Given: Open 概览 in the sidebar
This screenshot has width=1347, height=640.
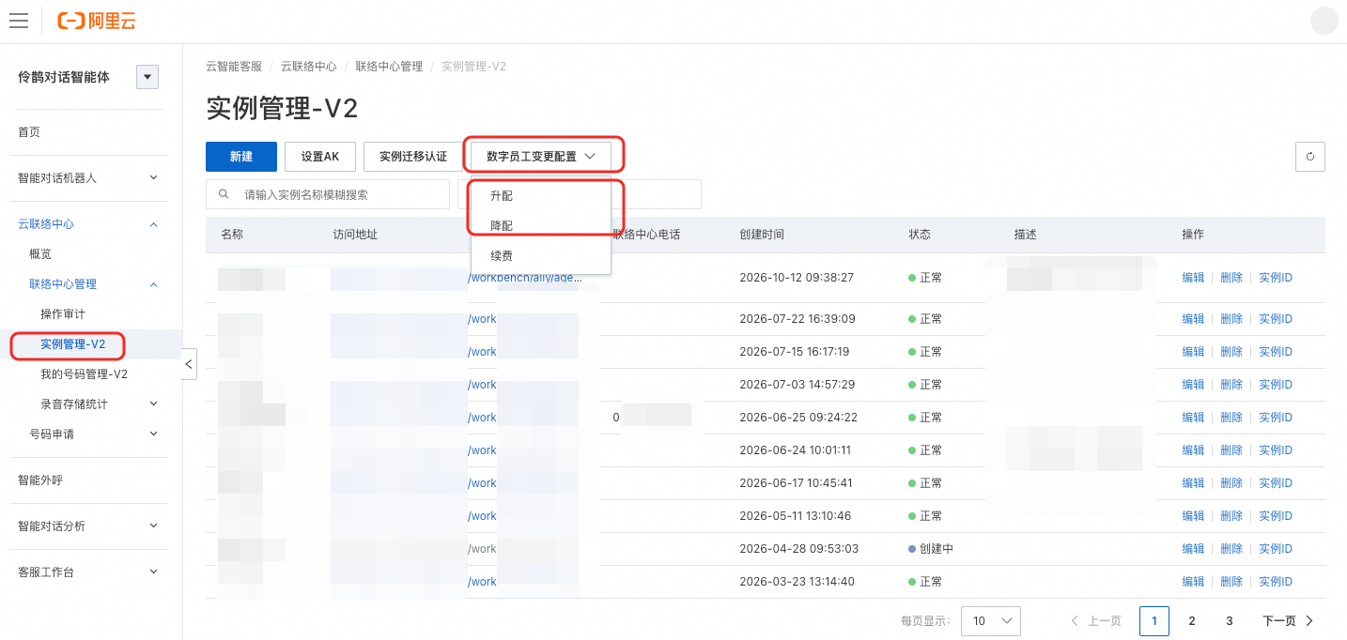Looking at the screenshot, I should coord(40,254).
